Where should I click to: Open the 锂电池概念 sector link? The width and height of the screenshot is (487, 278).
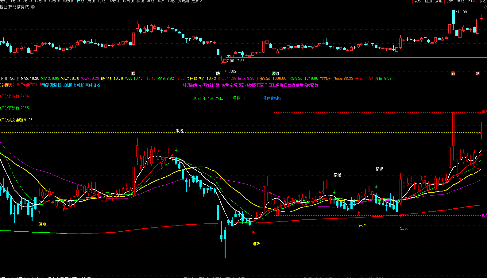pyautogui.click(x=67, y=85)
